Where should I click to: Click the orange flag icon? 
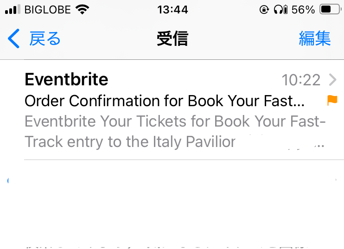tap(332, 100)
